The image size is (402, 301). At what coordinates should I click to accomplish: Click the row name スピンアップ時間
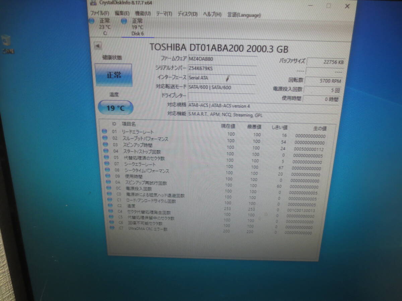click(x=137, y=145)
